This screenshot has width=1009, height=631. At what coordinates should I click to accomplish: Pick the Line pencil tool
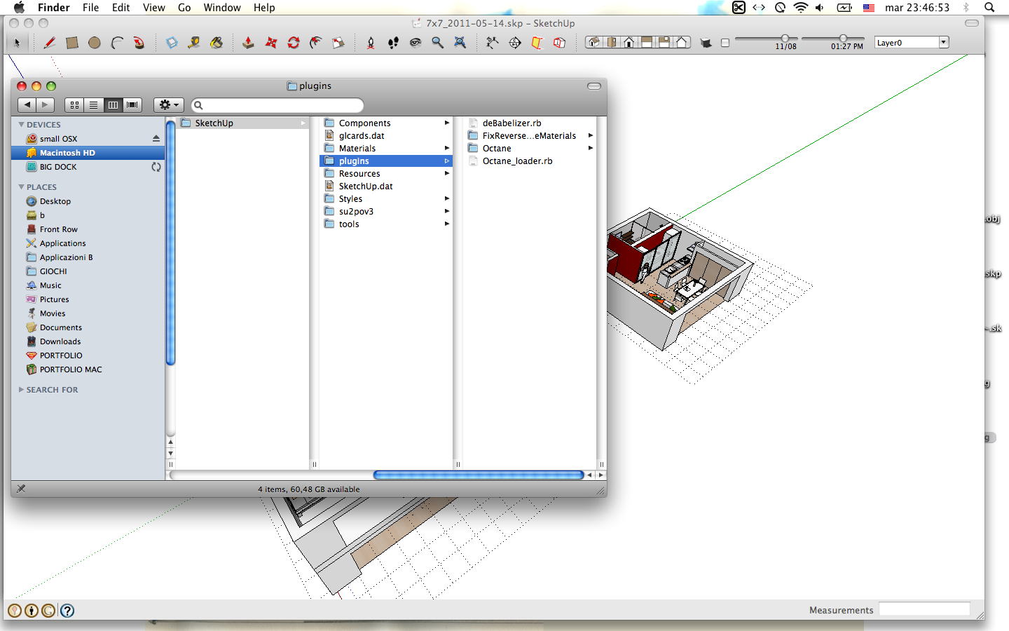[x=49, y=43]
